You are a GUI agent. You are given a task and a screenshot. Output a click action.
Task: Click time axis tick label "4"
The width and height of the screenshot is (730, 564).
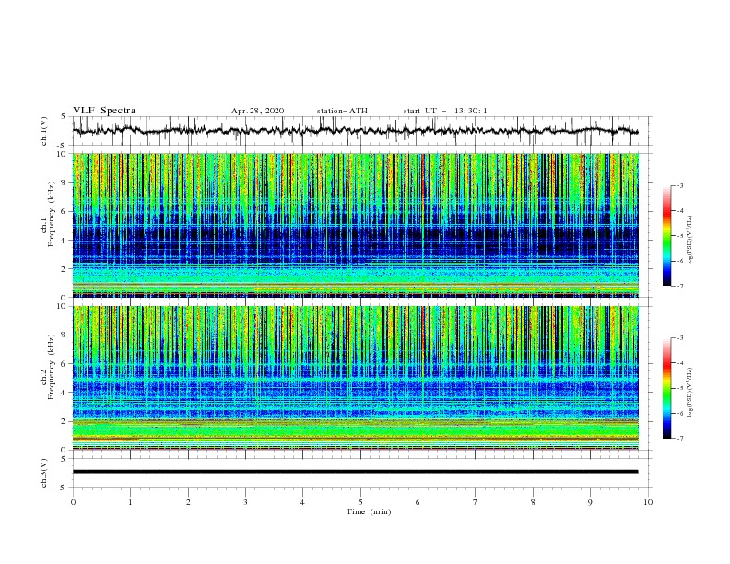[302, 502]
